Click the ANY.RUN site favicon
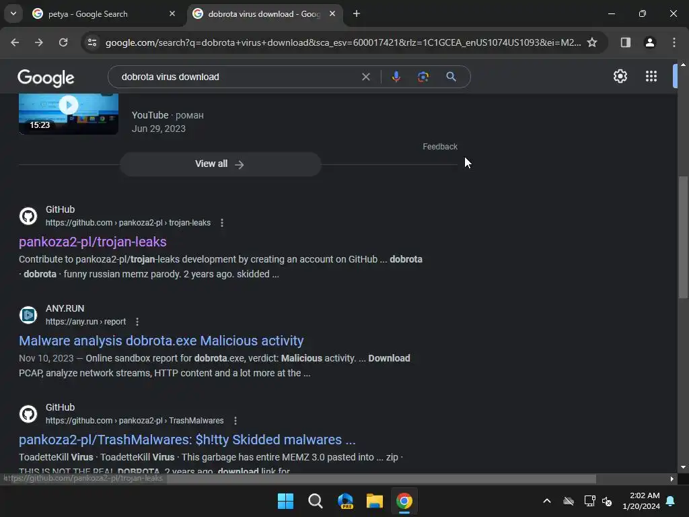This screenshot has width=689, height=517. pos(28,315)
